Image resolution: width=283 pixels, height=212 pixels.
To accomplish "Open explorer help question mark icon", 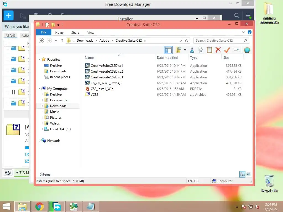I will [250, 32].
